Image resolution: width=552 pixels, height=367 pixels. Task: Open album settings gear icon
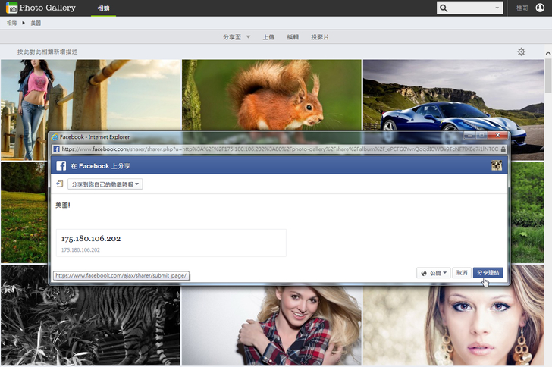pyautogui.click(x=521, y=52)
